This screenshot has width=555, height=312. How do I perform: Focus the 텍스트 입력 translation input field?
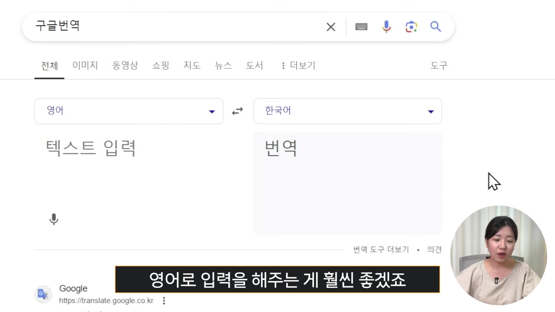(129, 173)
